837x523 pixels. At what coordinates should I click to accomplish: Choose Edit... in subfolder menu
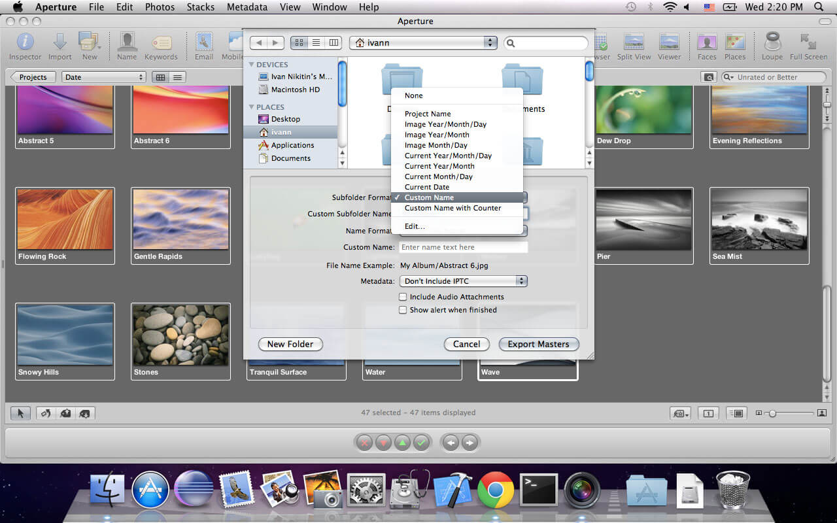(457, 226)
